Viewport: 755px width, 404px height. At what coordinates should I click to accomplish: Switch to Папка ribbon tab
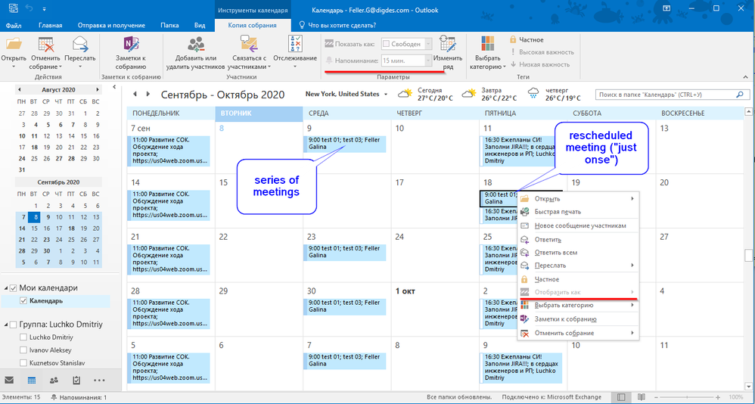click(169, 25)
